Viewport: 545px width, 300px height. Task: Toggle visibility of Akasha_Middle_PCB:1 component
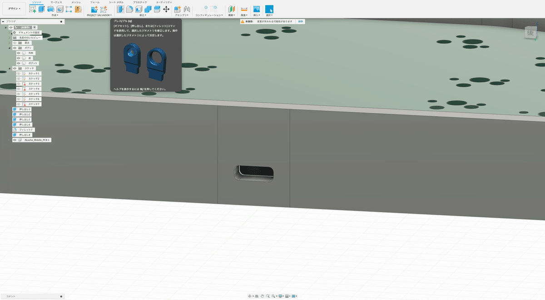(x=15, y=140)
